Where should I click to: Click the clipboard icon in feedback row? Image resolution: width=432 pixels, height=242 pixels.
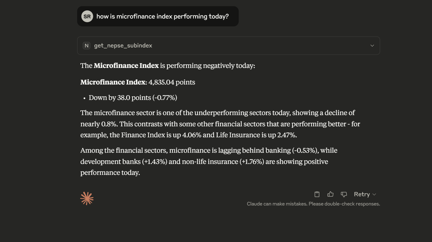pos(317,194)
